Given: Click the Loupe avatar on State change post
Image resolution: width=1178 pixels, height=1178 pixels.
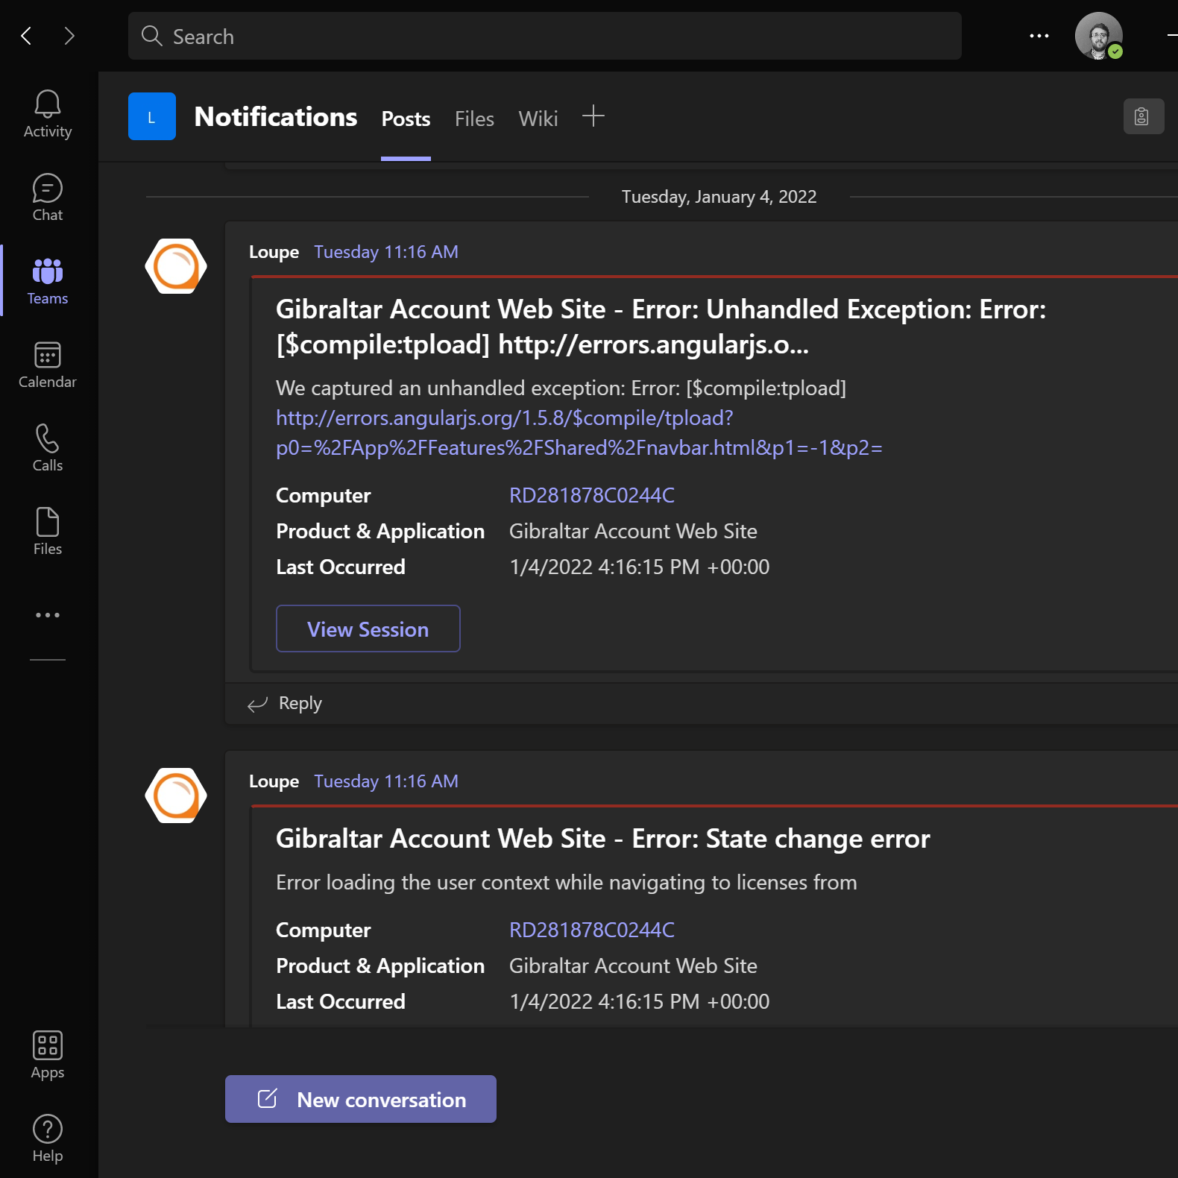Looking at the screenshot, I should [176, 796].
